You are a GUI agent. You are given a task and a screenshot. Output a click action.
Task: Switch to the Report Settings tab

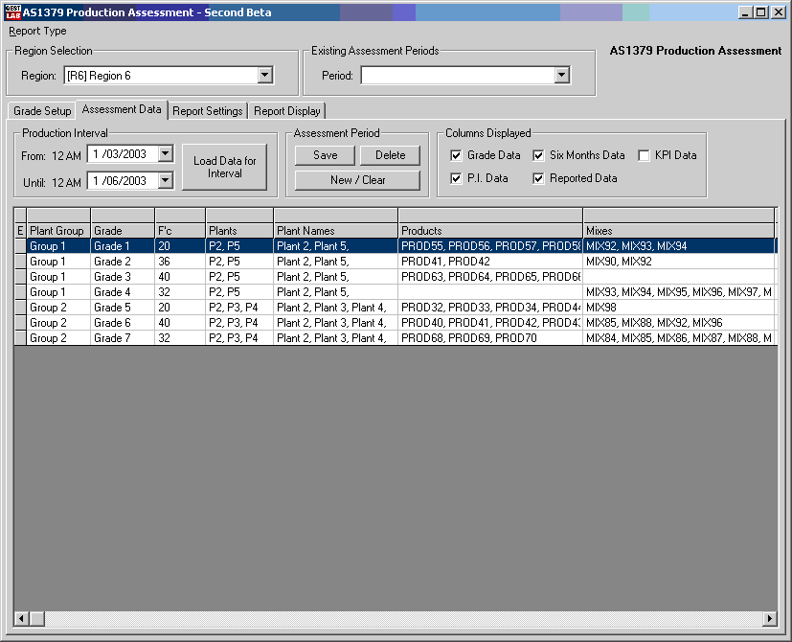coord(207,111)
